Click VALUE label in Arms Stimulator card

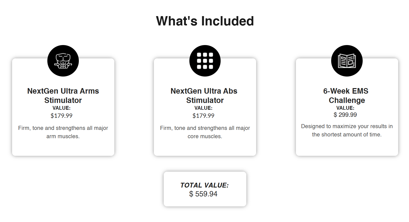(61, 108)
